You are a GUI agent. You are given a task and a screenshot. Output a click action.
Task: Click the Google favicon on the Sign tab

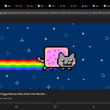coord(6,6)
